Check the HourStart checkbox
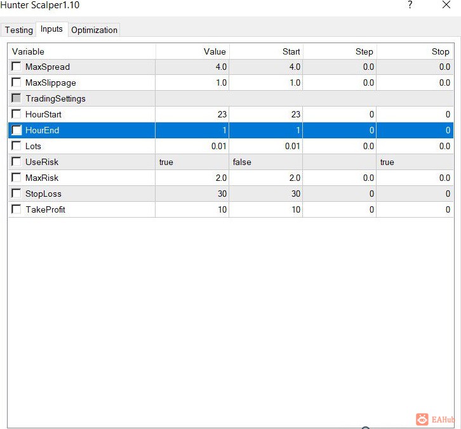The width and height of the screenshot is (461, 429). pyautogui.click(x=16, y=114)
